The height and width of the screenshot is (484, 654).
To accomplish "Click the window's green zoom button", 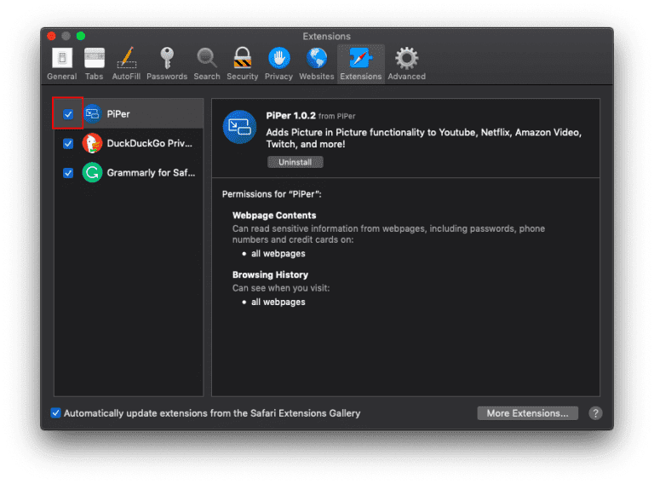I will (81, 36).
